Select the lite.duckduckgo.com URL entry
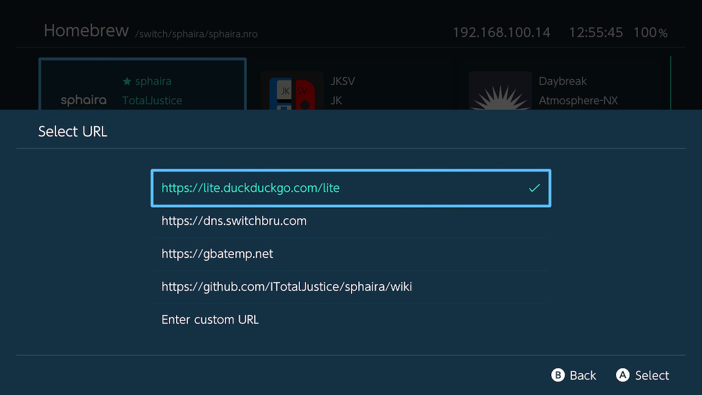The height and width of the screenshot is (395, 702). coord(250,188)
